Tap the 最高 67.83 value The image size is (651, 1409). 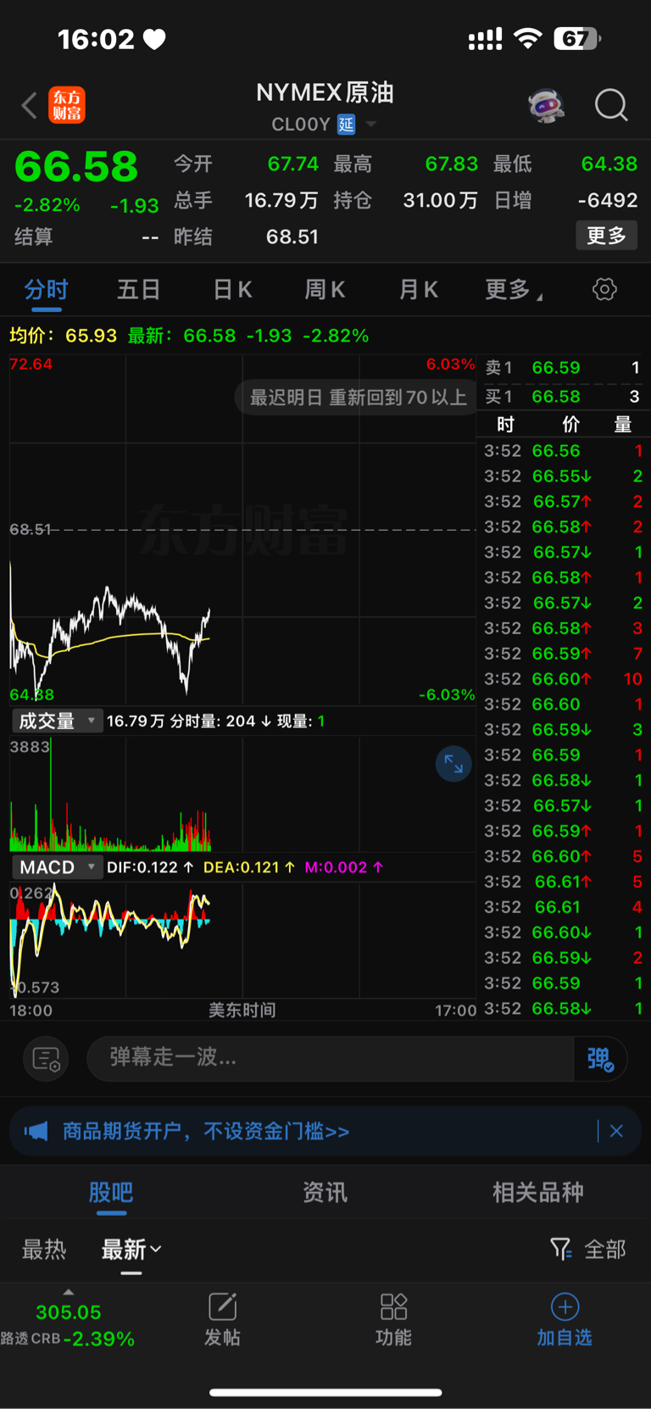(452, 164)
